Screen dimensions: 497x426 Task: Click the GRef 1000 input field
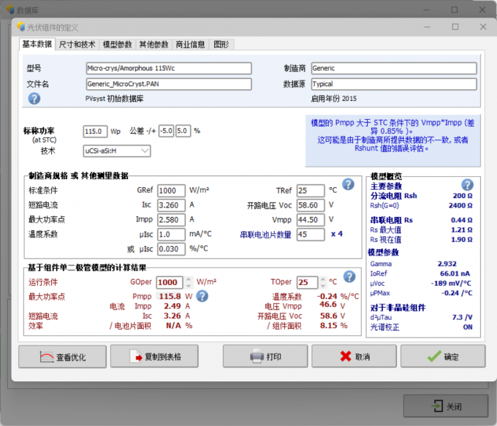(x=171, y=191)
